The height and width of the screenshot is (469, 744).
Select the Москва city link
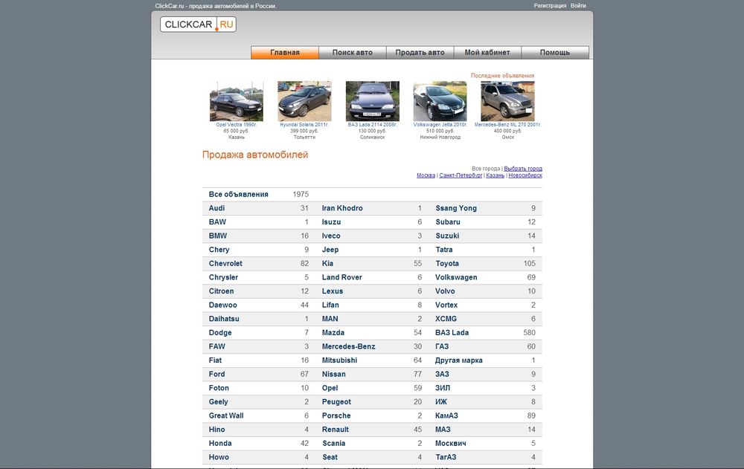(x=426, y=175)
